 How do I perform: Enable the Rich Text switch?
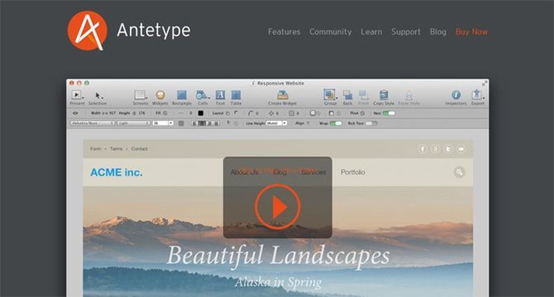tap(371, 123)
